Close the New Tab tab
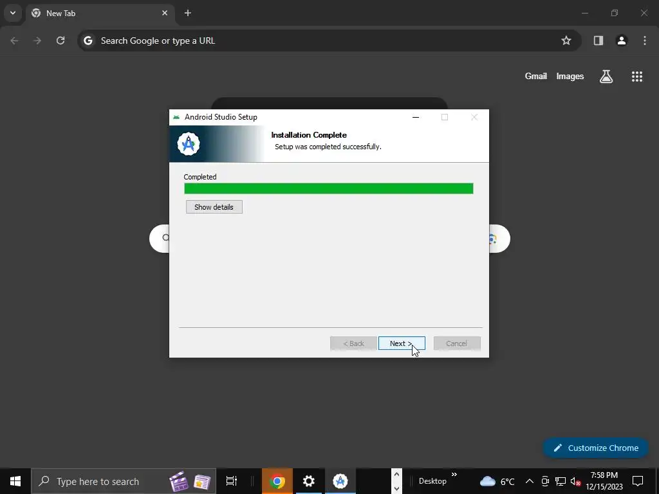The image size is (659, 494). [165, 13]
